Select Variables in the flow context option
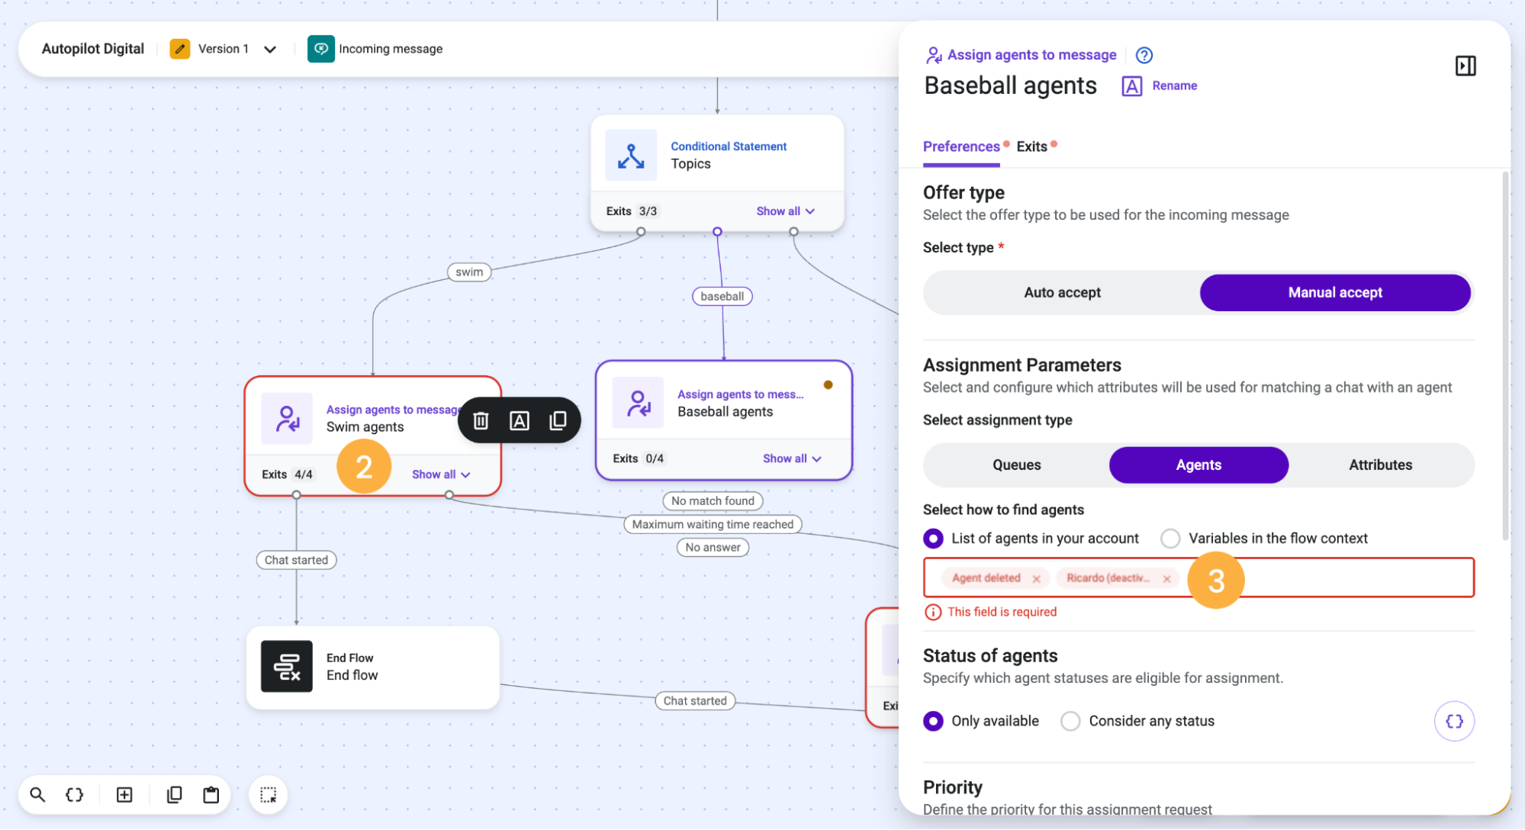The image size is (1525, 830). pos(1264,539)
